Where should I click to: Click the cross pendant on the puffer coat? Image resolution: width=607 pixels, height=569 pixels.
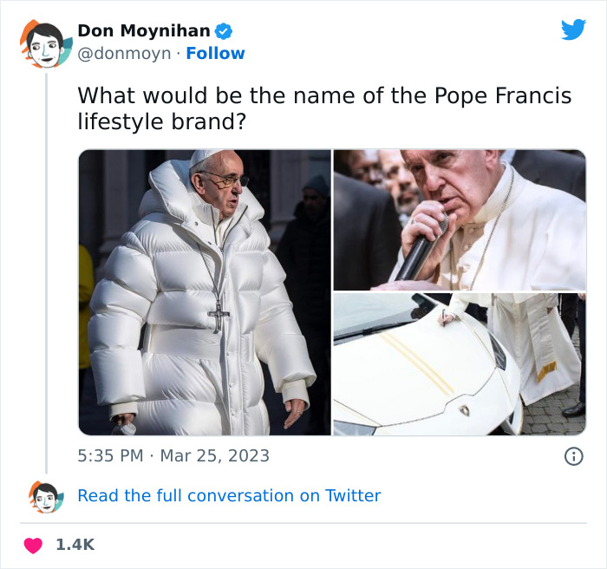tap(219, 312)
